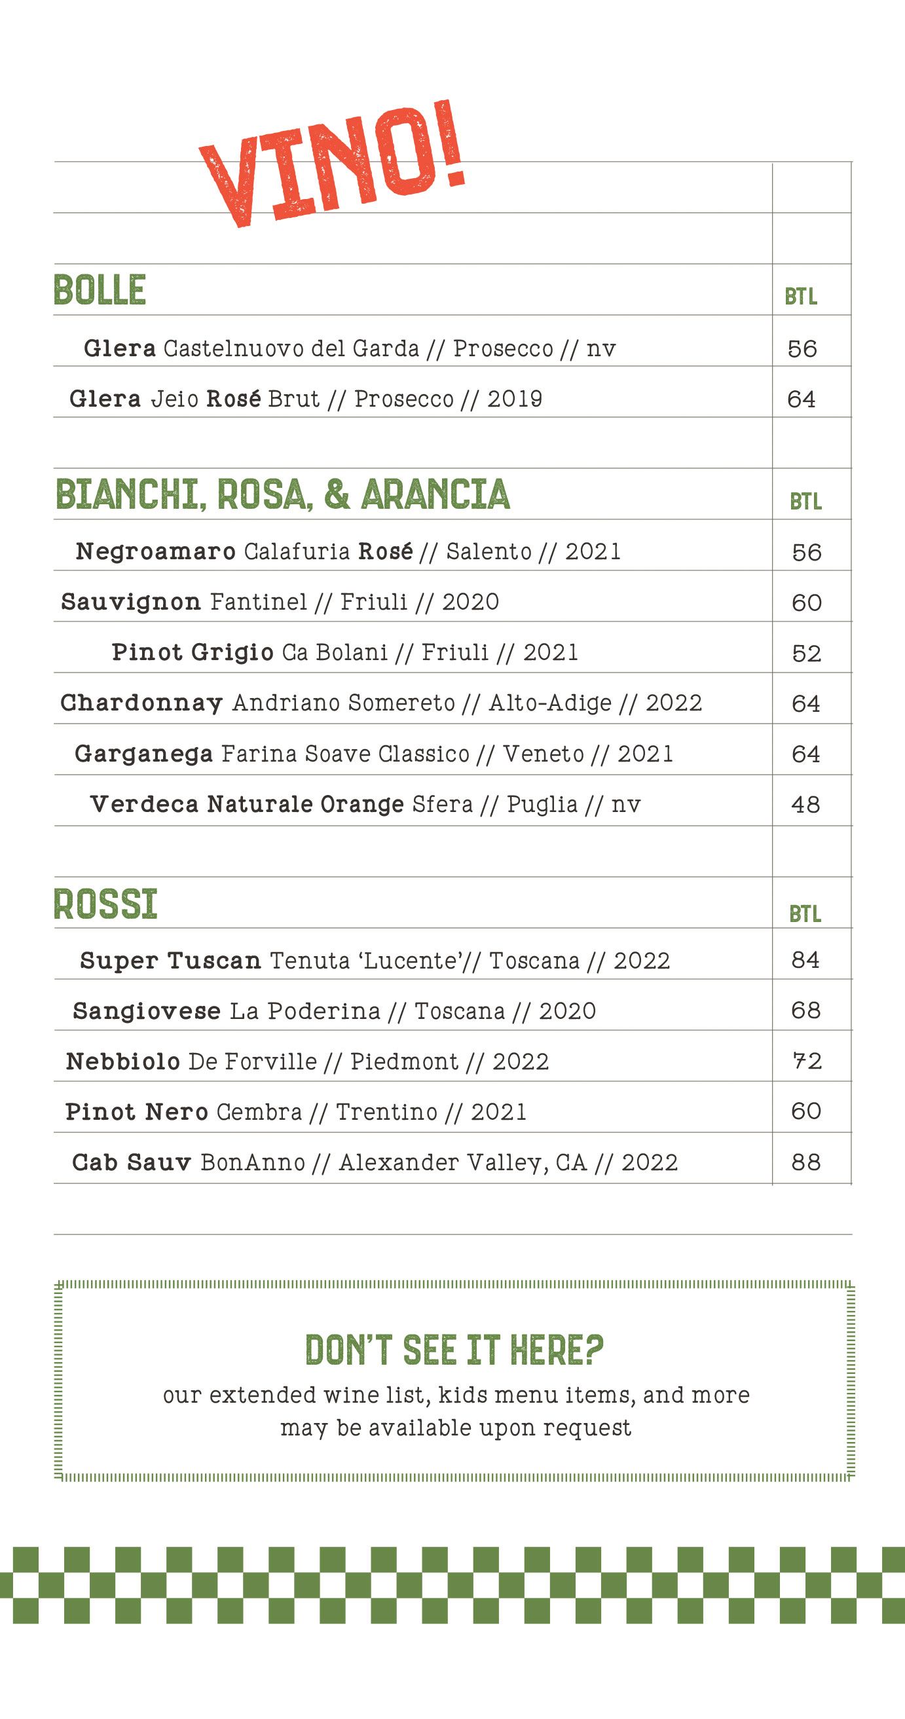Click the BTL label in the ROSSI section

pos(805,914)
